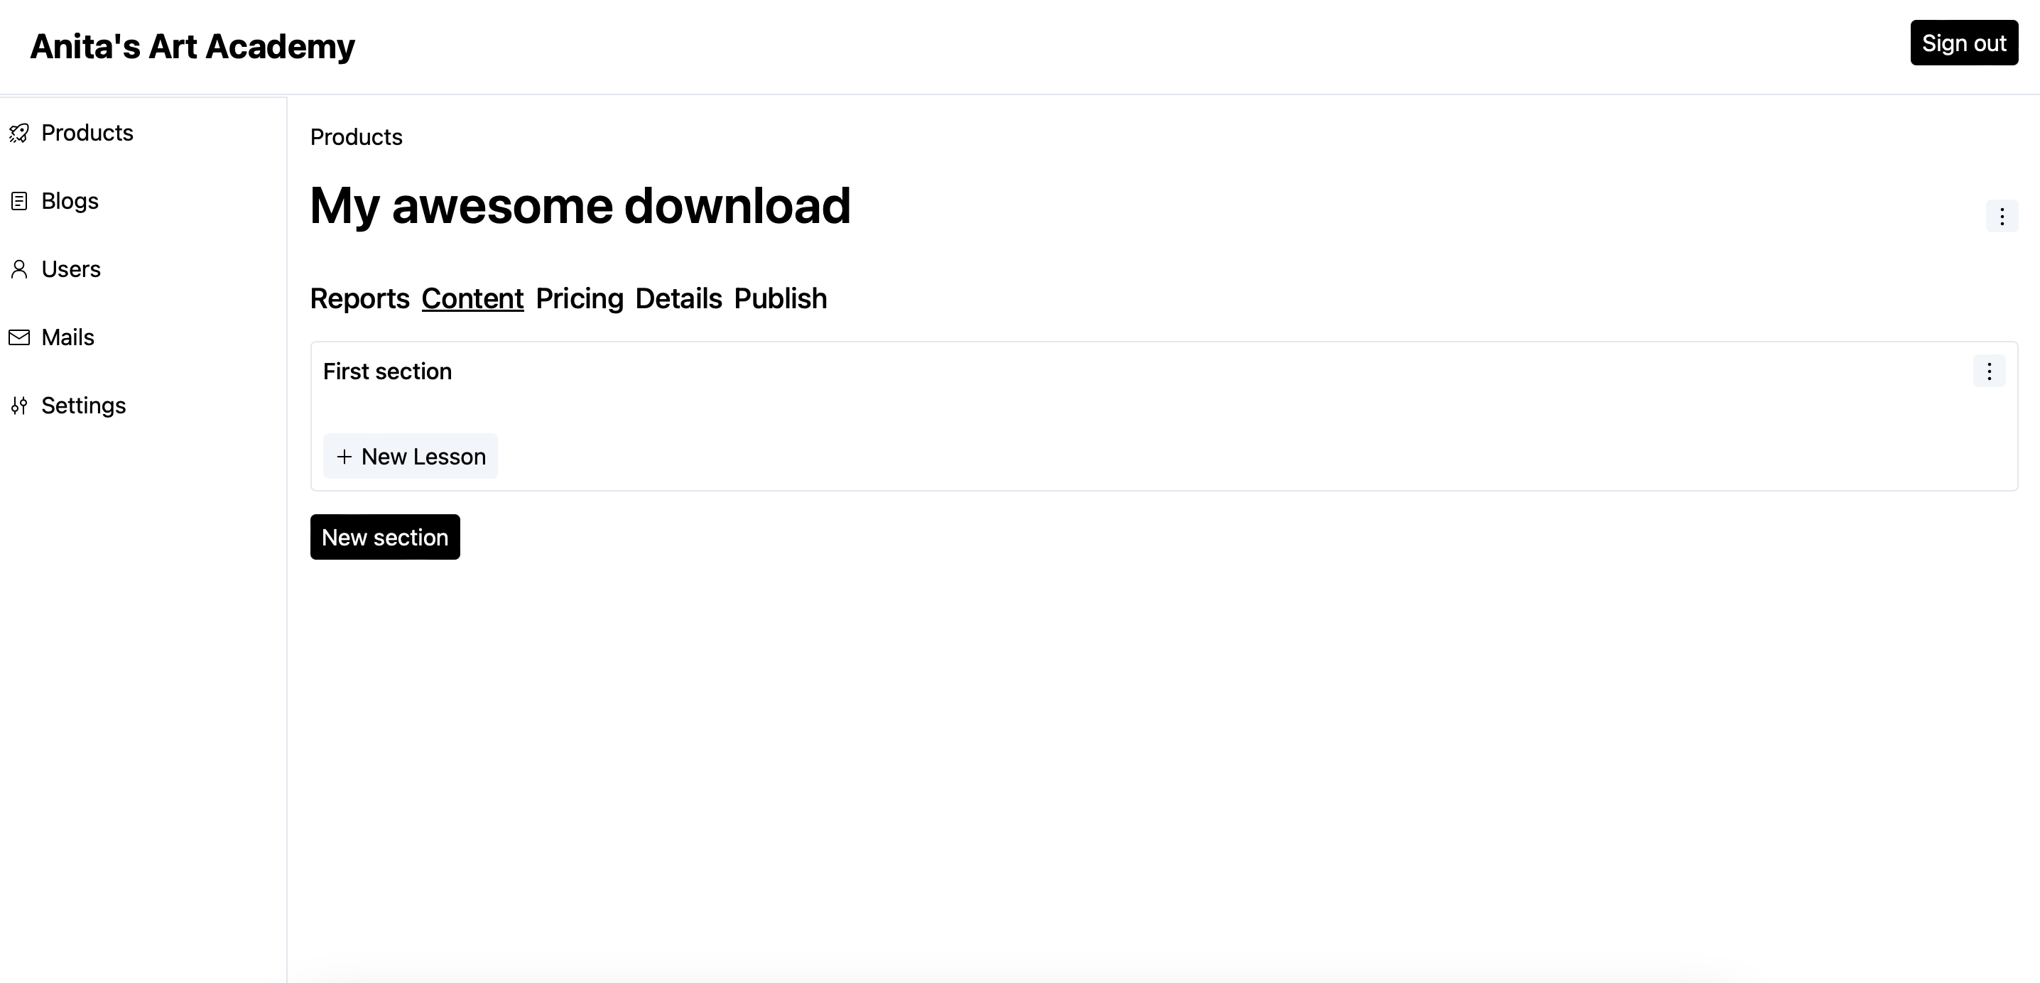2040x983 pixels.
Task: Click the plus icon on New Lesson
Action: click(x=344, y=456)
